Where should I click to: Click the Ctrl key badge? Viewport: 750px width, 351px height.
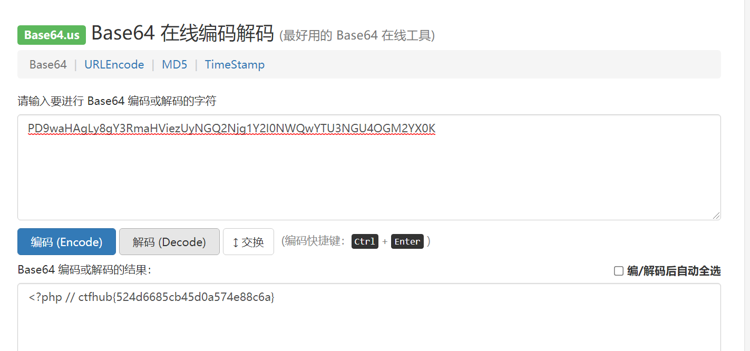(x=365, y=241)
